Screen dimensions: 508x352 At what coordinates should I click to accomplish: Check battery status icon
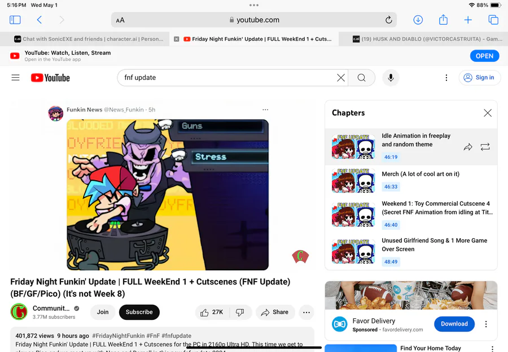pyautogui.click(x=496, y=5)
